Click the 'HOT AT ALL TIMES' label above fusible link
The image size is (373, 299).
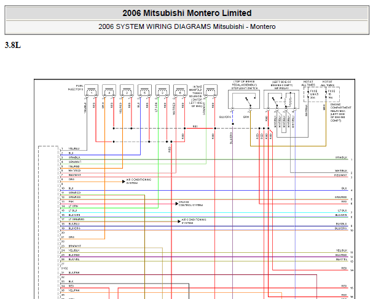point(308,84)
